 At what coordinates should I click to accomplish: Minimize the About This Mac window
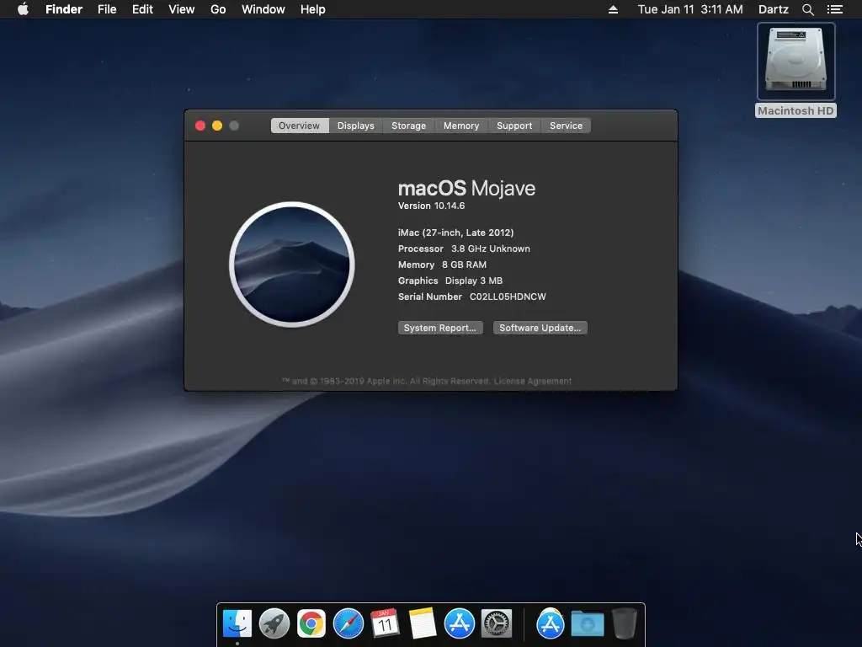pyautogui.click(x=217, y=126)
